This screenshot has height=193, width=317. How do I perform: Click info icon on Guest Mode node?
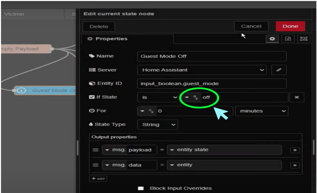[x=21, y=90]
